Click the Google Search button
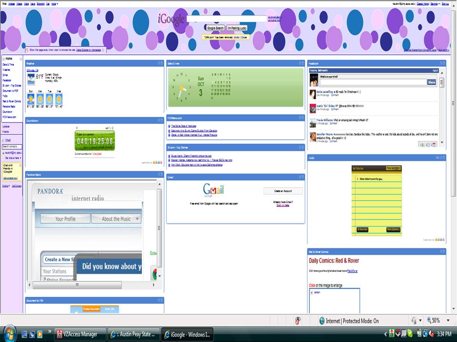This screenshot has width=457, height=342. [x=215, y=28]
